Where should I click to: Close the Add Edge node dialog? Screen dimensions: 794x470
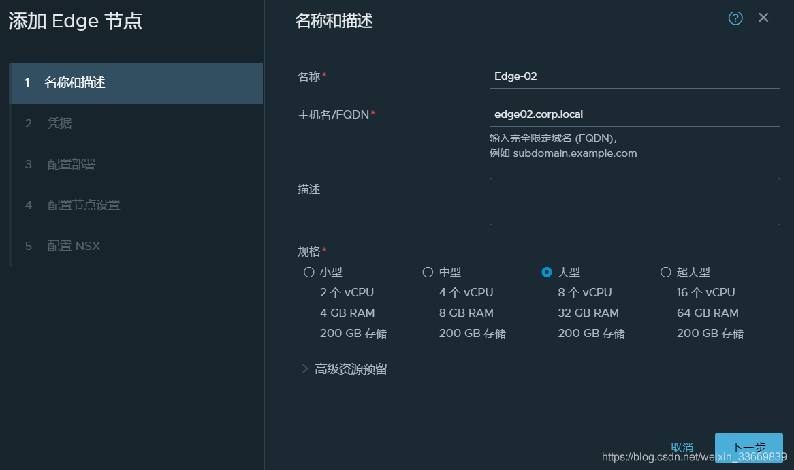[763, 18]
